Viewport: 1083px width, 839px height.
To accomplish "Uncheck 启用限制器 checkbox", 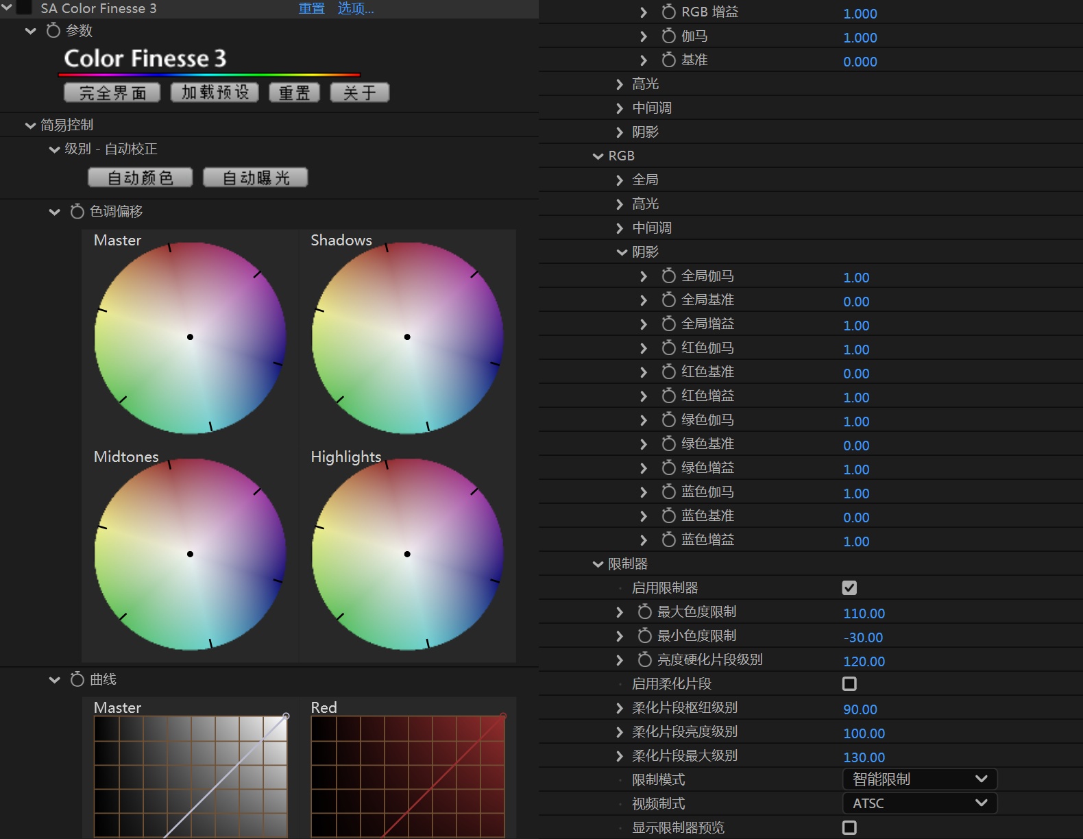I will point(849,587).
